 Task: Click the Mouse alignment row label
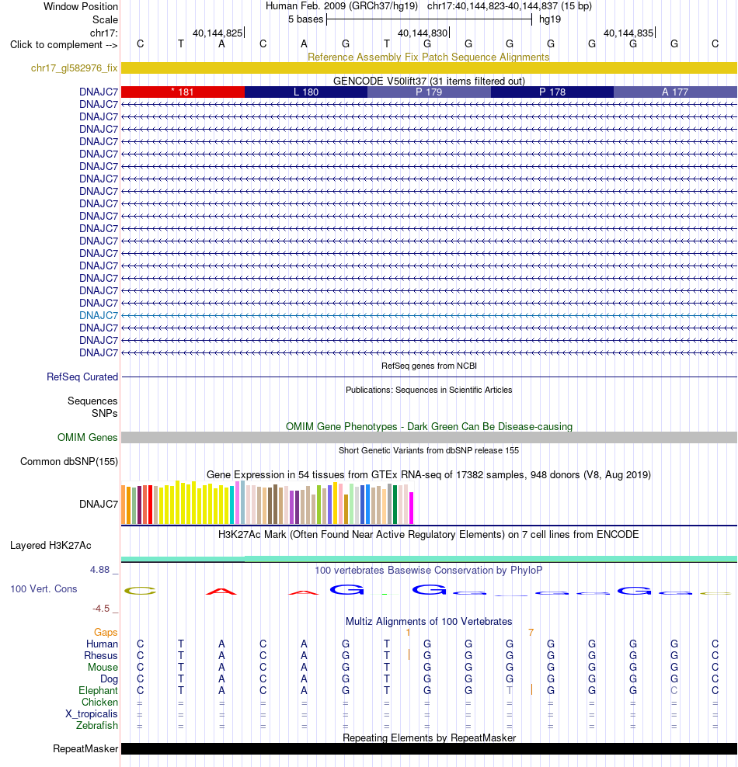[x=103, y=668]
